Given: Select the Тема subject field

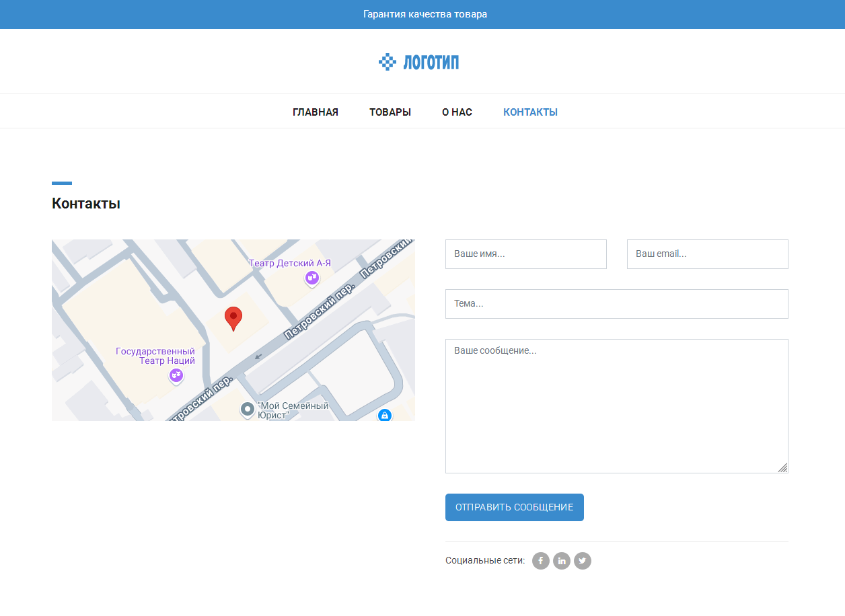Looking at the screenshot, I should point(616,304).
